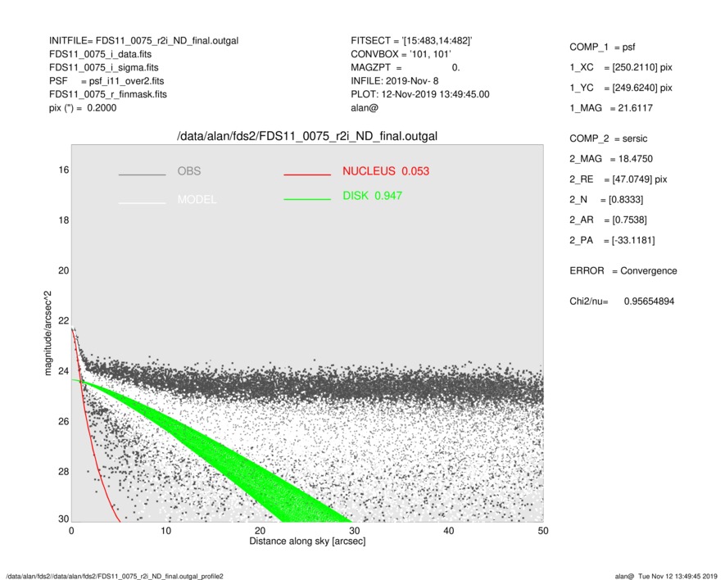Select the NUCLEUS 0.053 legend label
Image resolution: width=725 pixels, height=580 pixels.
click(x=385, y=171)
